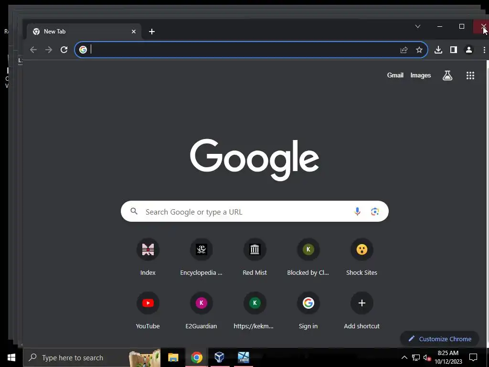Start voice search with microphone icon
The height and width of the screenshot is (367, 489).
[x=357, y=212]
